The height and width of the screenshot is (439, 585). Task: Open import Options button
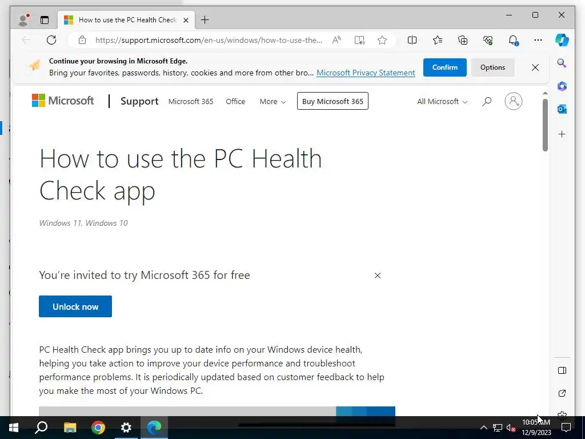tap(492, 67)
